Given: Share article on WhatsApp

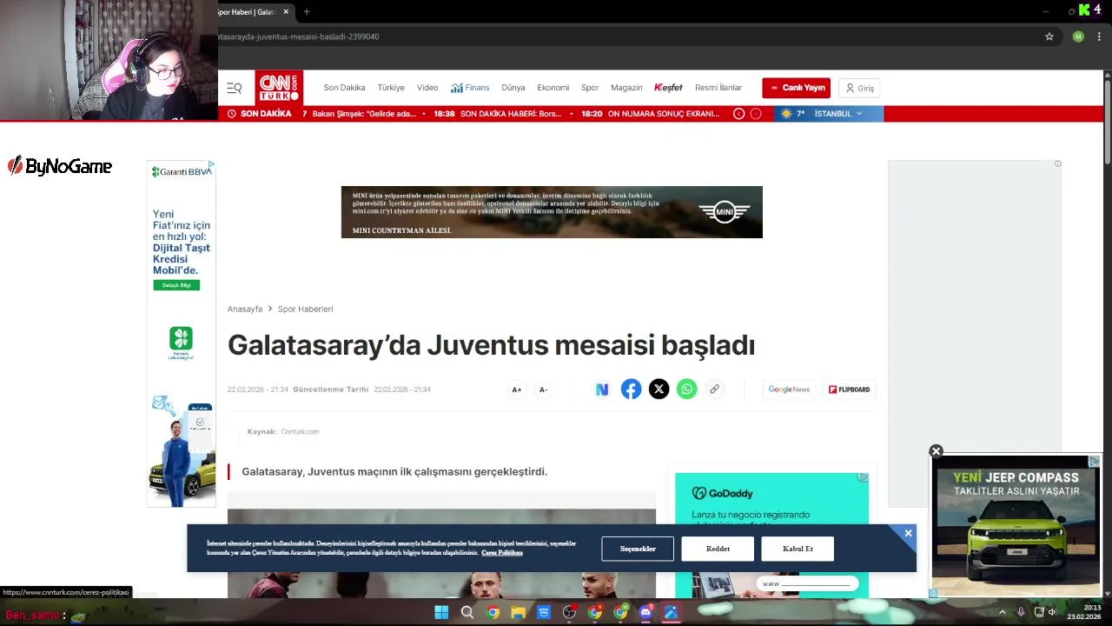Looking at the screenshot, I should [x=687, y=390].
